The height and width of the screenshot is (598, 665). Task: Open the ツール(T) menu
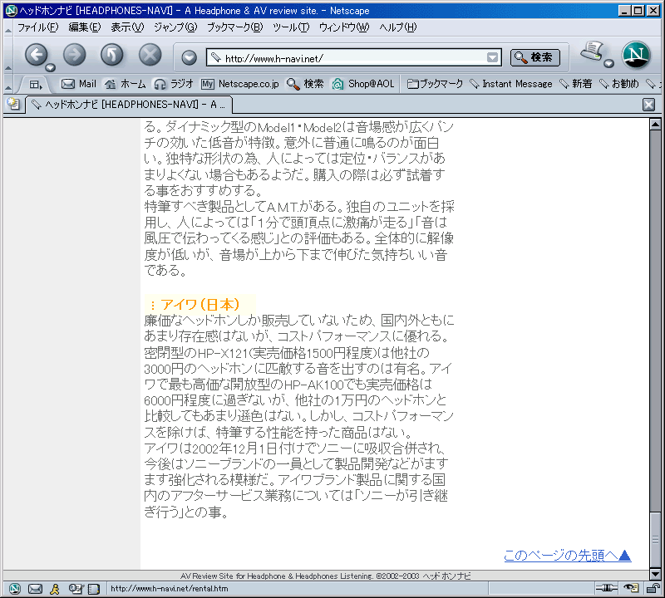click(x=291, y=27)
